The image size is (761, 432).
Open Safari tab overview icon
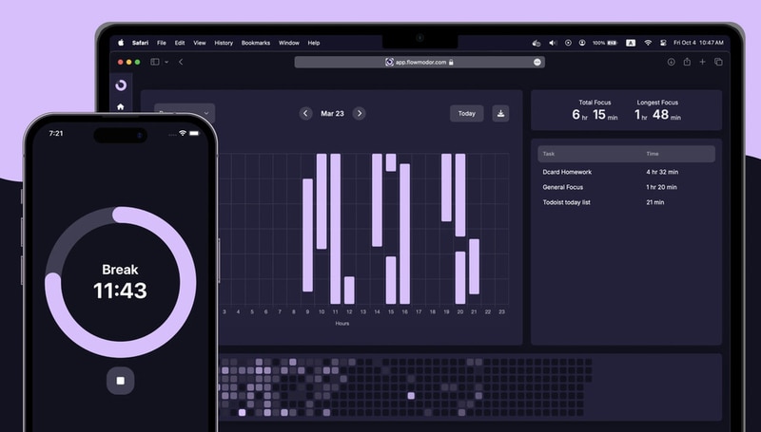click(x=718, y=62)
